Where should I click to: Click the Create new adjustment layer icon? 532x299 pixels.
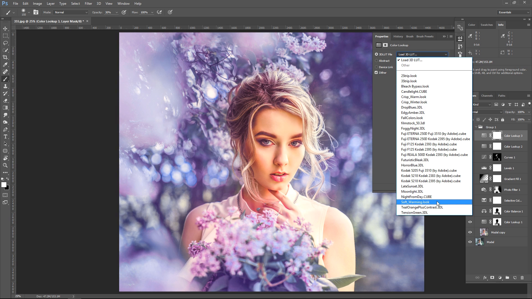pyautogui.click(x=500, y=278)
